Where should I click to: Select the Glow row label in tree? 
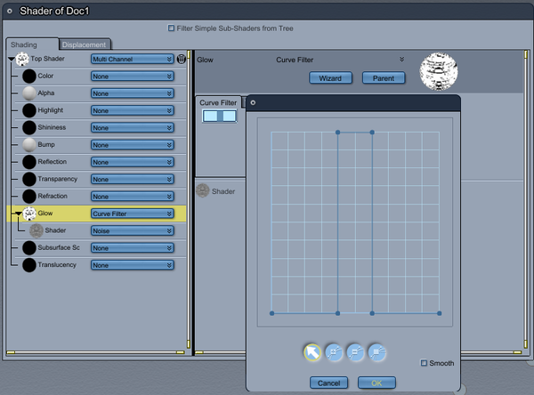(x=45, y=214)
